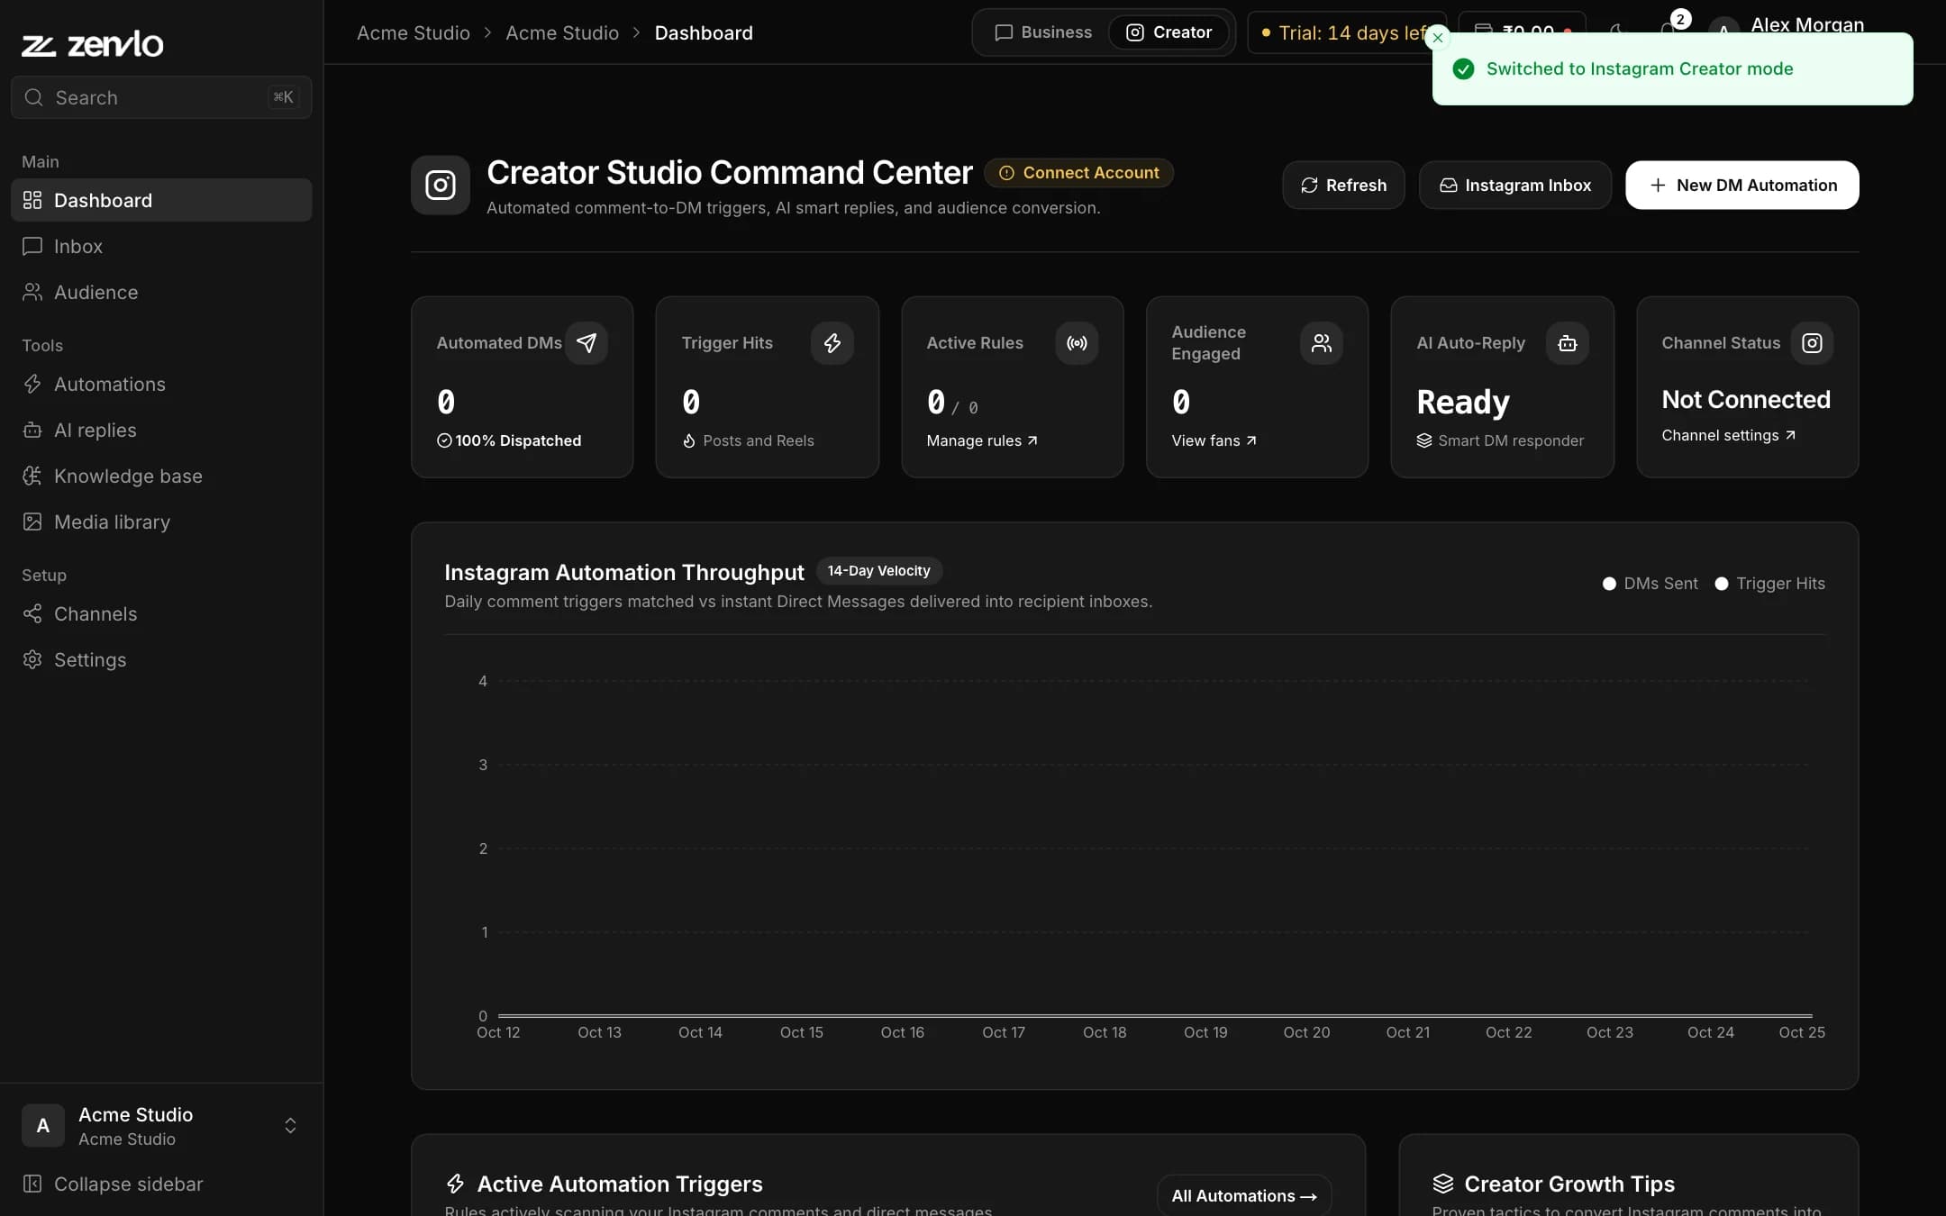The height and width of the screenshot is (1216, 1946).
Task: Open the Instagram Inbox button
Action: (1514, 186)
